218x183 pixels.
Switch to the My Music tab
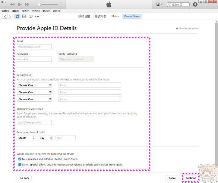point(84,16)
